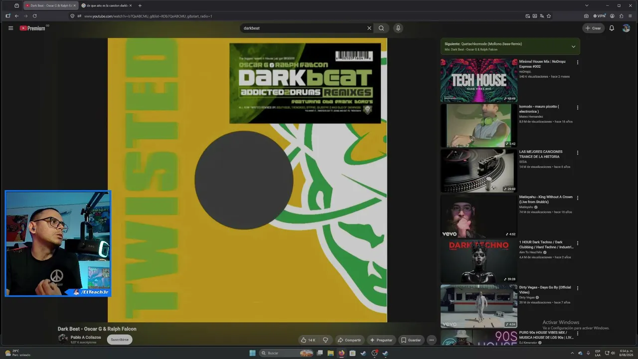This screenshot has width=638, height=359.
Task: Start voice search with the microphone
Action: 398,28
